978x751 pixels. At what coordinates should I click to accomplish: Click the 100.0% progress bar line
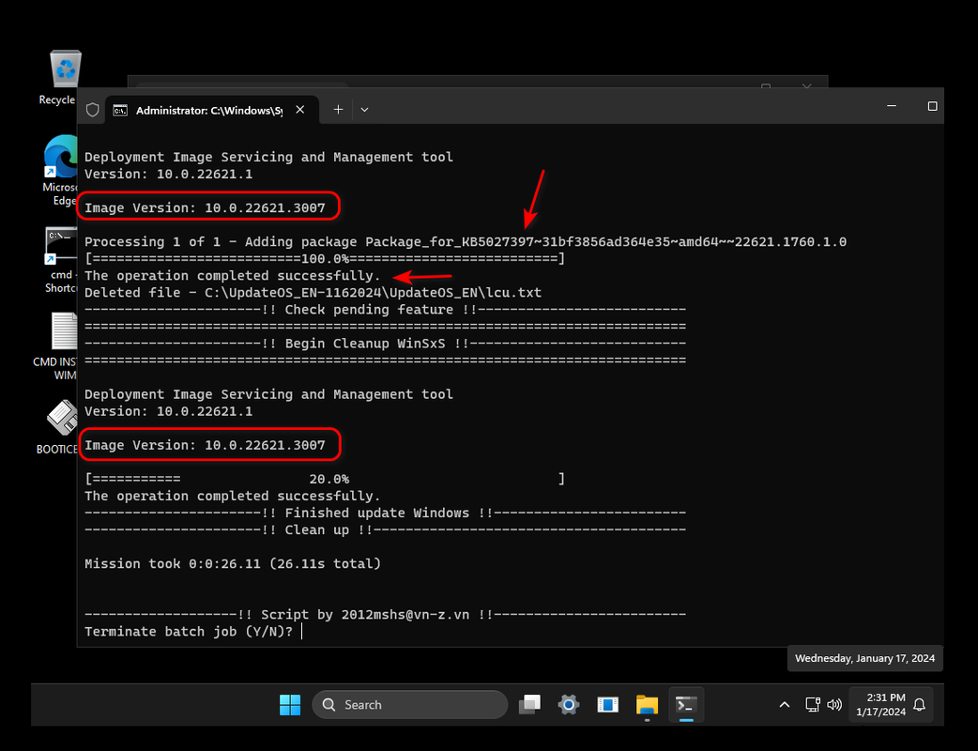(325, 258)
